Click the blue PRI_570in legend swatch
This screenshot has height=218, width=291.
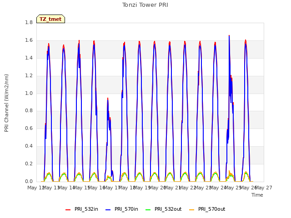point(108,210)
